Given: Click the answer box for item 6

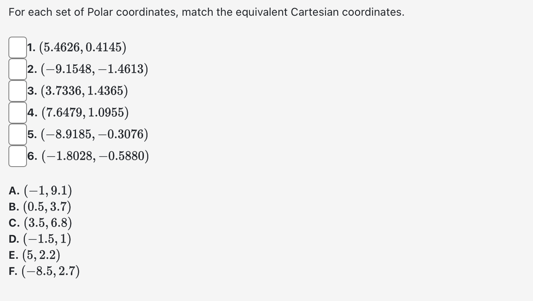Looking at the screenshot, I should pyautogui.click(x=17, y=156).
